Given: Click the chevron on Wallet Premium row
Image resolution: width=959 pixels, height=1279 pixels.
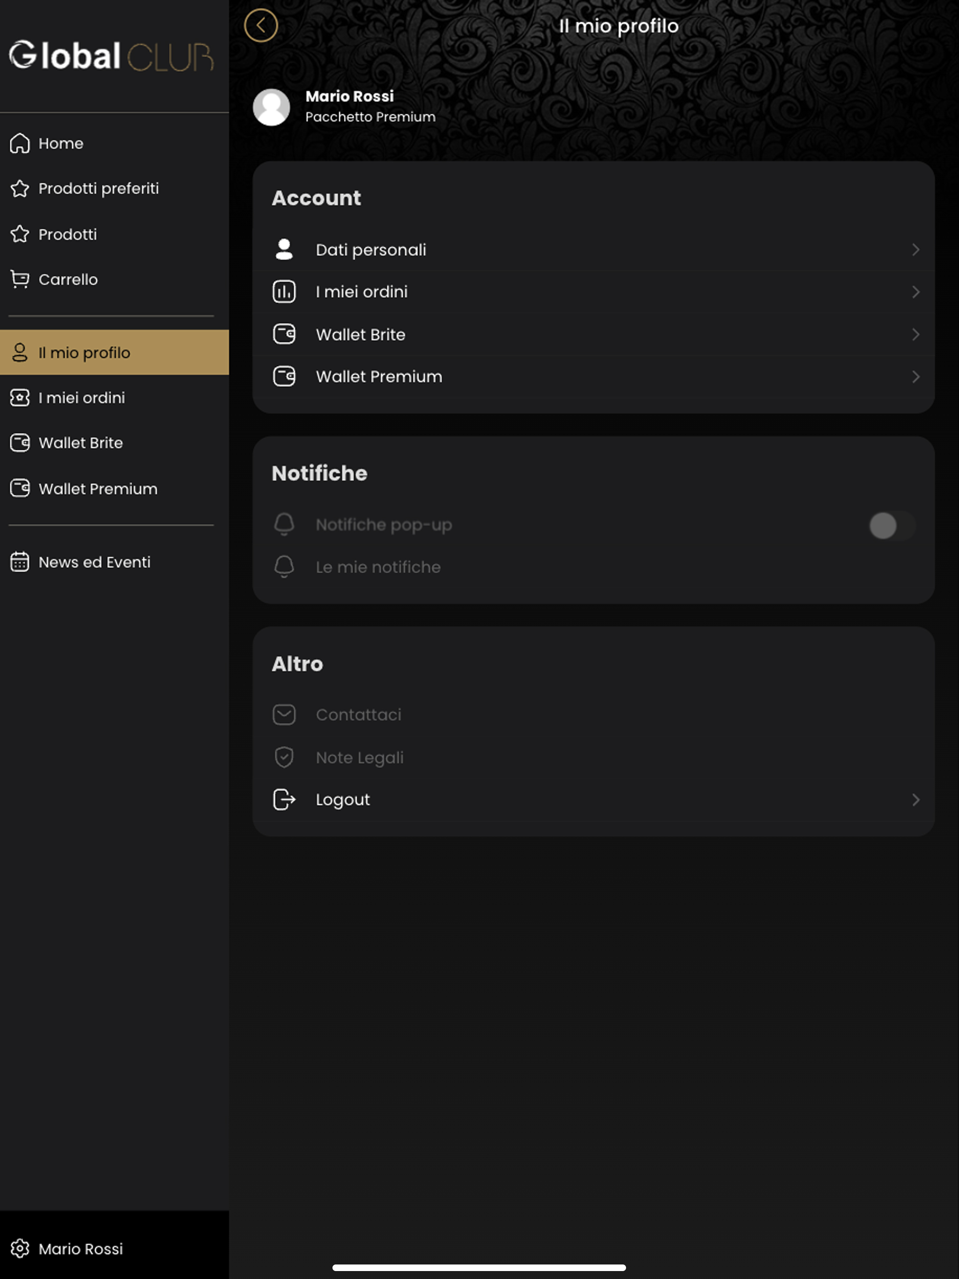Looking at the screenshot, I should 915,377.
